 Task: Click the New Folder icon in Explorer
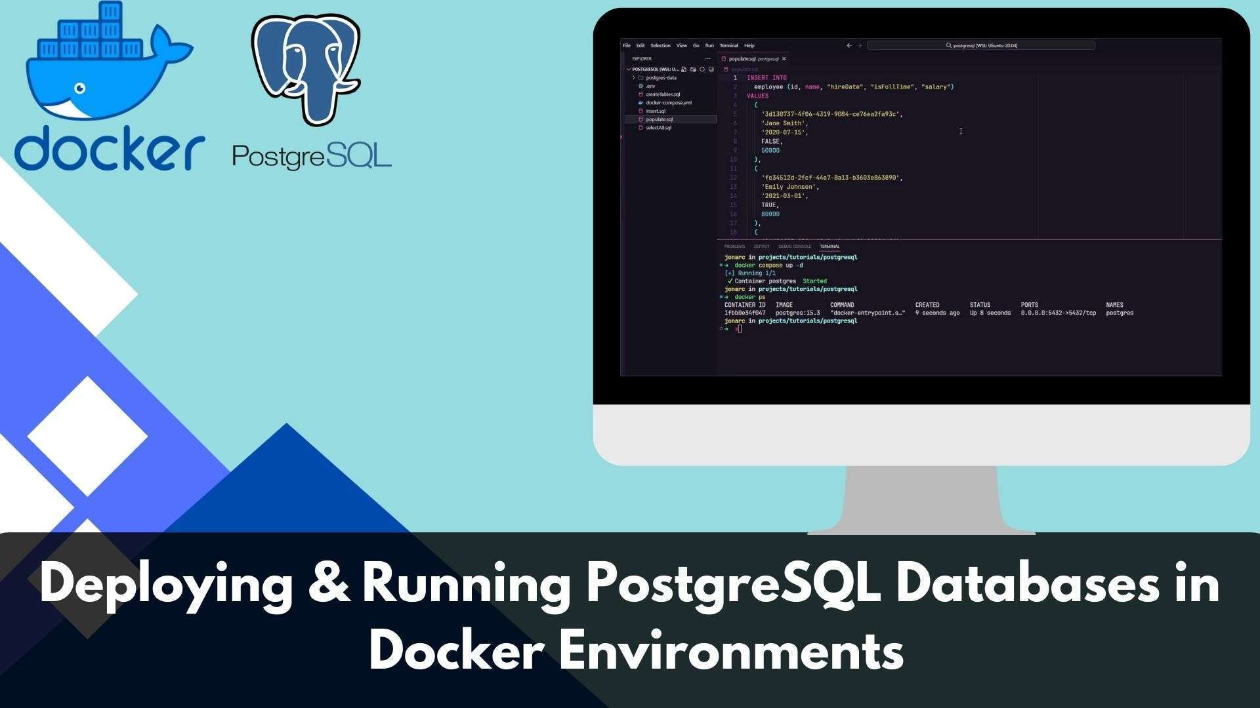click(x=693, y=69)
